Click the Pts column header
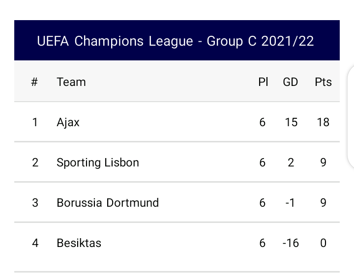The image size is (354, 273). coord(323,82)
